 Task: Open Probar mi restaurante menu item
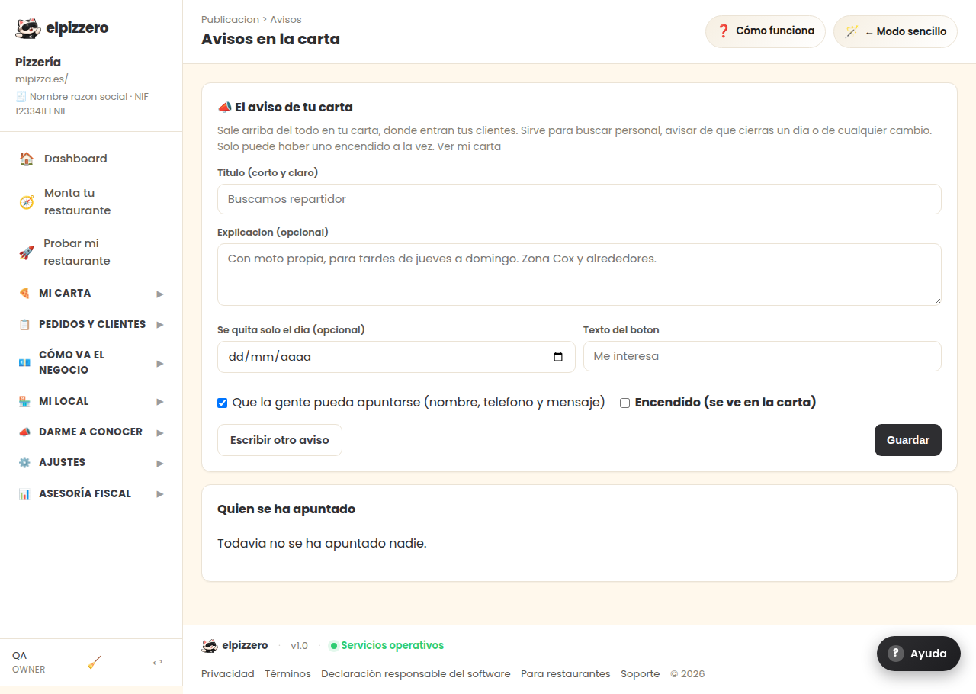point(91,252)
